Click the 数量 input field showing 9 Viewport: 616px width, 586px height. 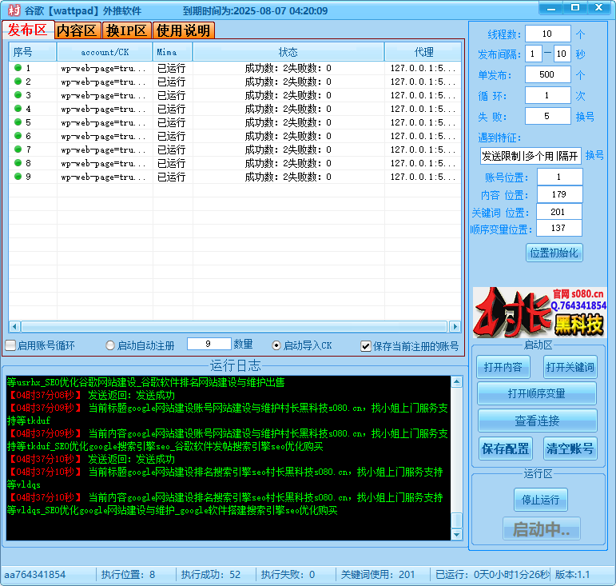209,344
